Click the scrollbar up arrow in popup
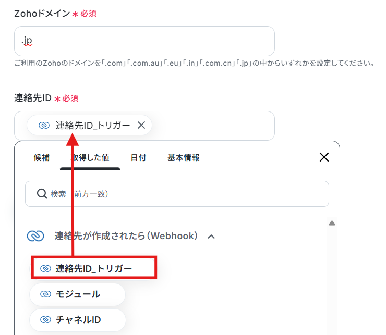 pos(332,223)
